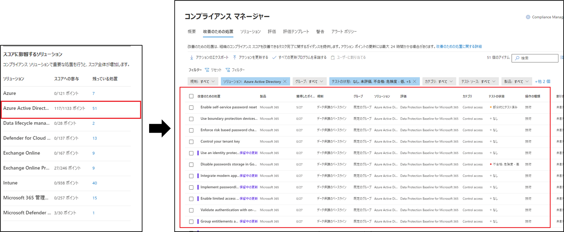Open the アラート ポリシー tab
The image size is (564, 232).
point(344,32)
